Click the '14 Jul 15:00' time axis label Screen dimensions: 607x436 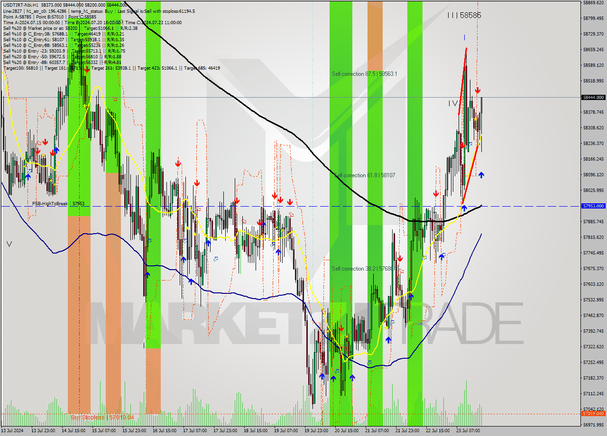click(x=74, y=431)
